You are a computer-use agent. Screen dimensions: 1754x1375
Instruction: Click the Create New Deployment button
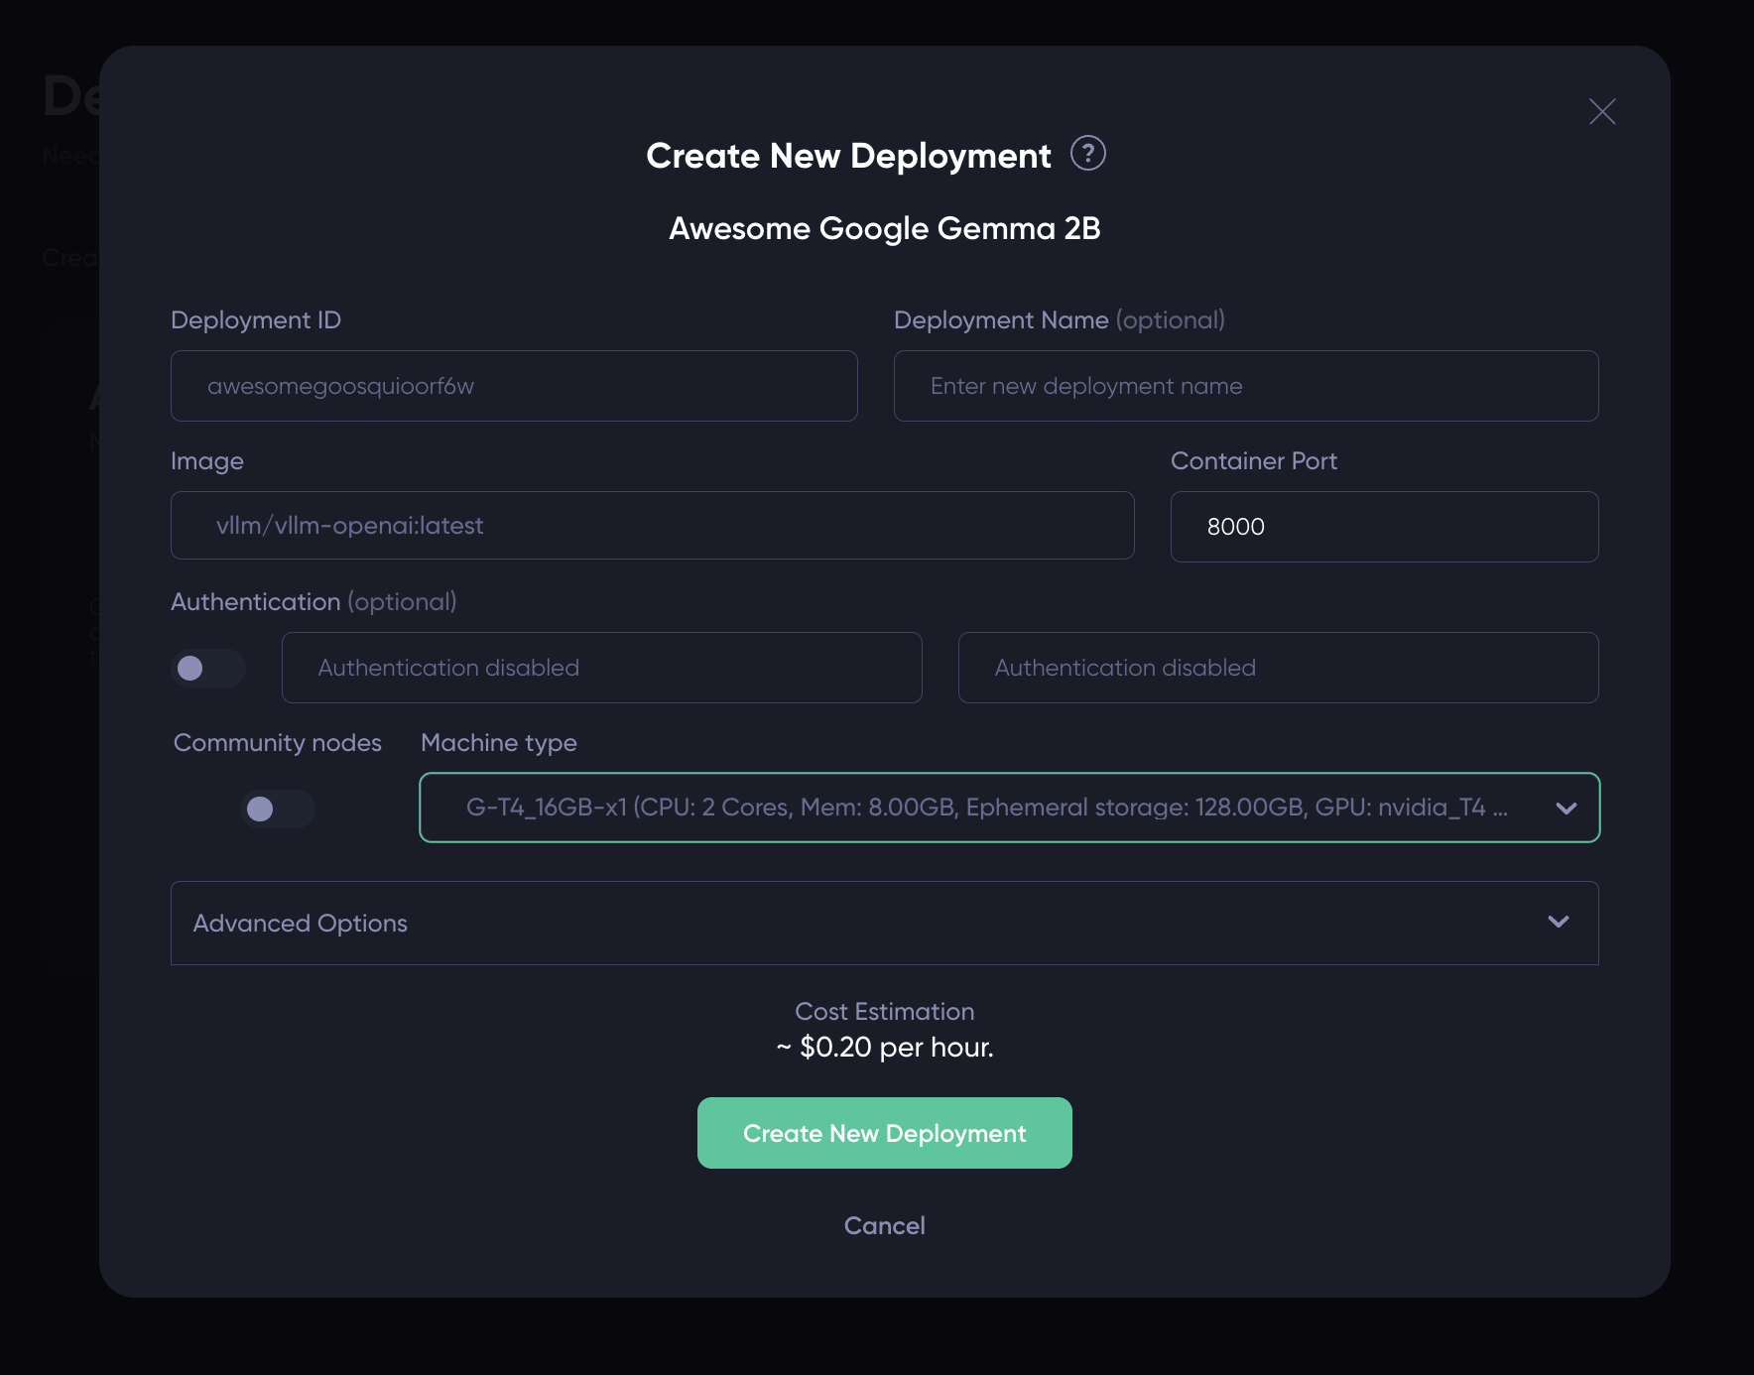coord(884,1133)
